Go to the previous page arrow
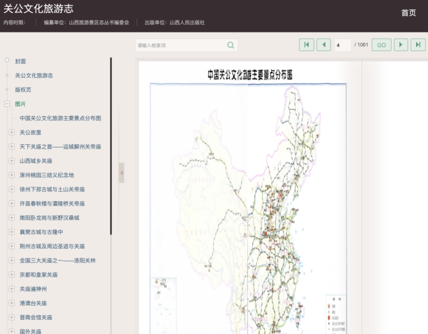This screenshot has height=334, width=428. [324, 45]
